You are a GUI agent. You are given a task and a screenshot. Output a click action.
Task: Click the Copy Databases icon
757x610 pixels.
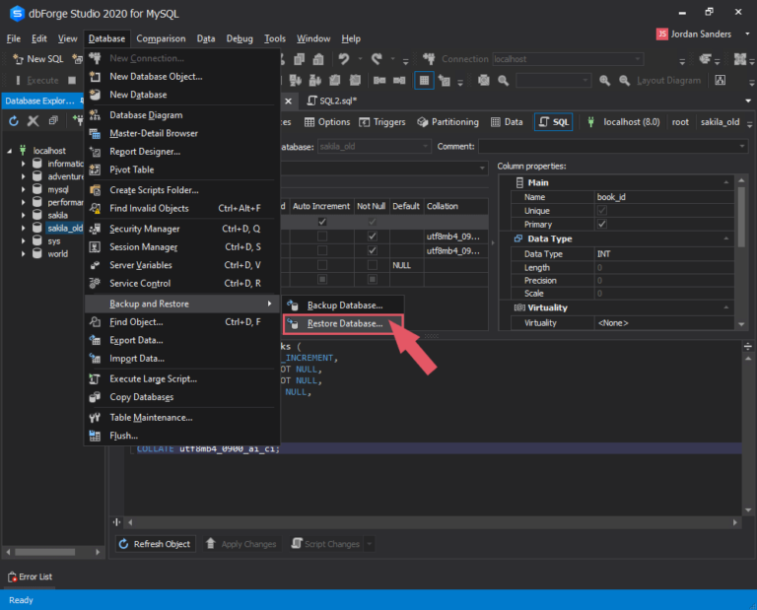pos(95,397)
